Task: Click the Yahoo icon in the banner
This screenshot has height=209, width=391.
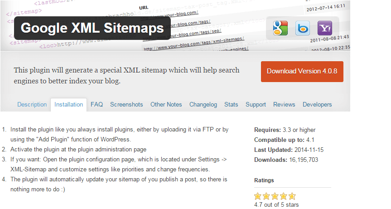Action: pyautogui.click(x=325, y=28)
